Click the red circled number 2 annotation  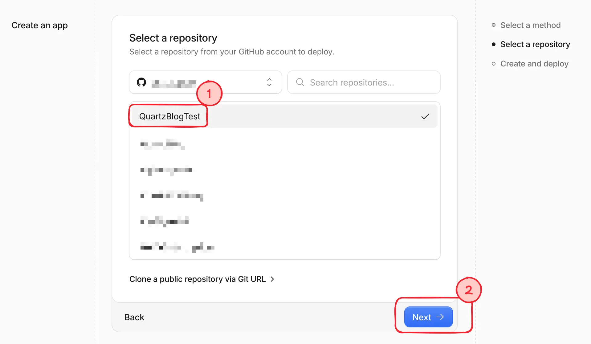[468, 290]
